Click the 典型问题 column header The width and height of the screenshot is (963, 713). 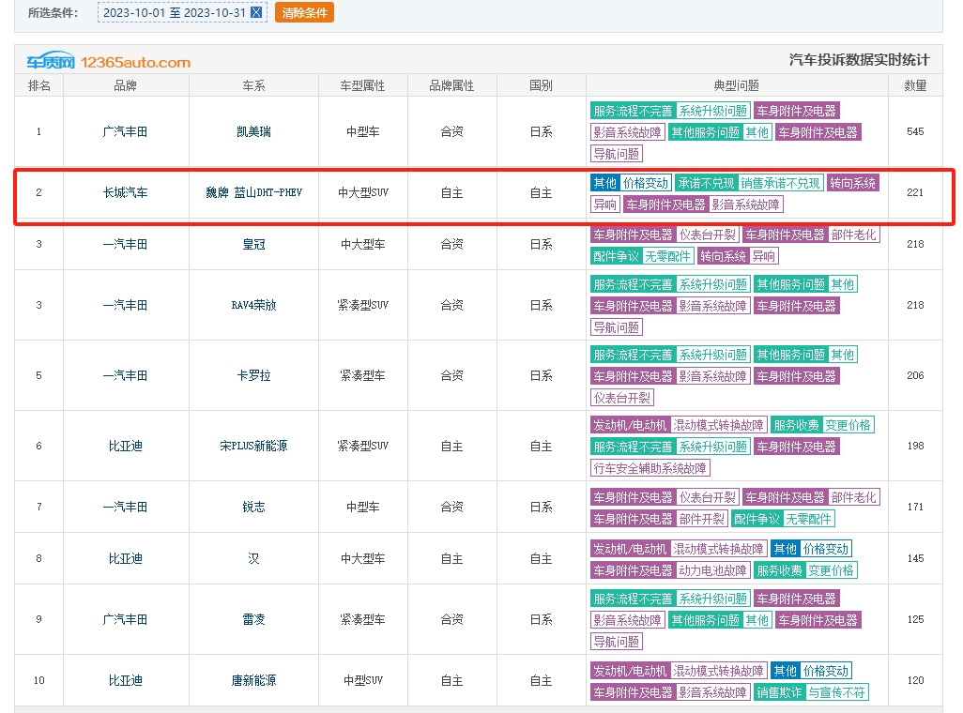click(737, 85)
